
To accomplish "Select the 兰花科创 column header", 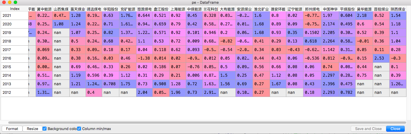I will [211, 9].
